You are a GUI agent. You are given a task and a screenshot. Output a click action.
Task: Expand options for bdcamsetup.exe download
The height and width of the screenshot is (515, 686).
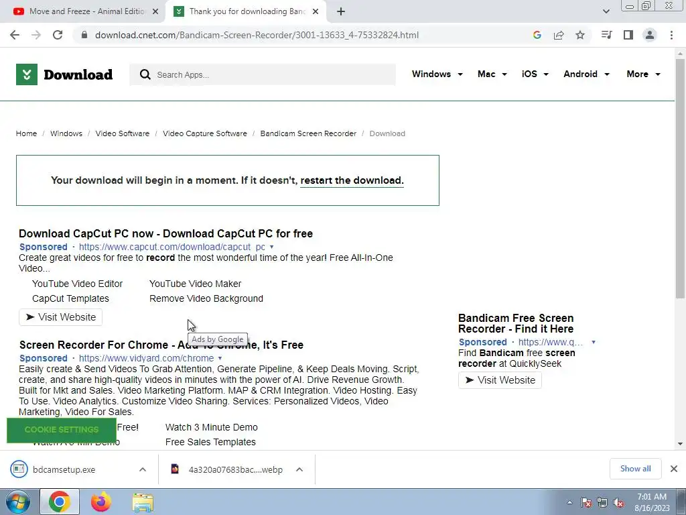(x=143, y=469)
